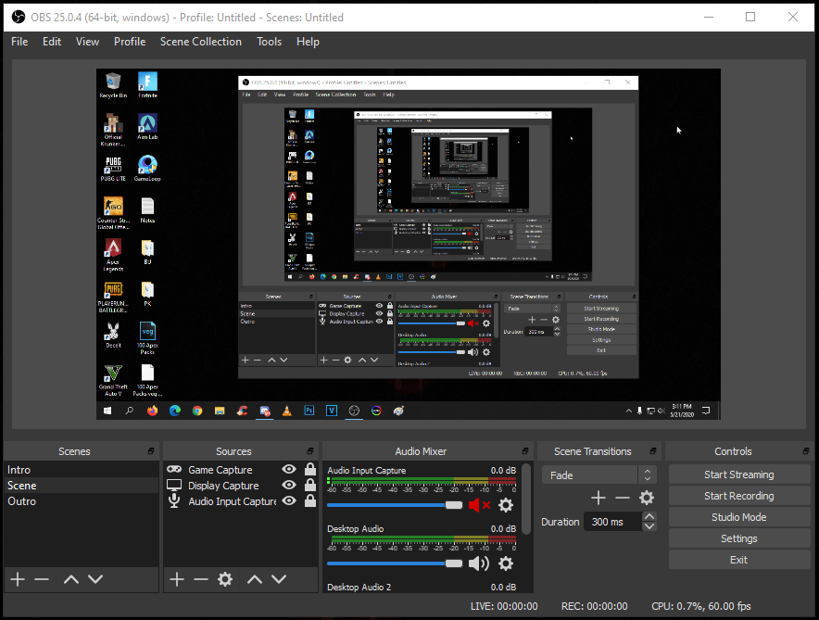Screen dimensions: 819x620
Task: Select the Outro scene
Action: click(x=20, y=500)
